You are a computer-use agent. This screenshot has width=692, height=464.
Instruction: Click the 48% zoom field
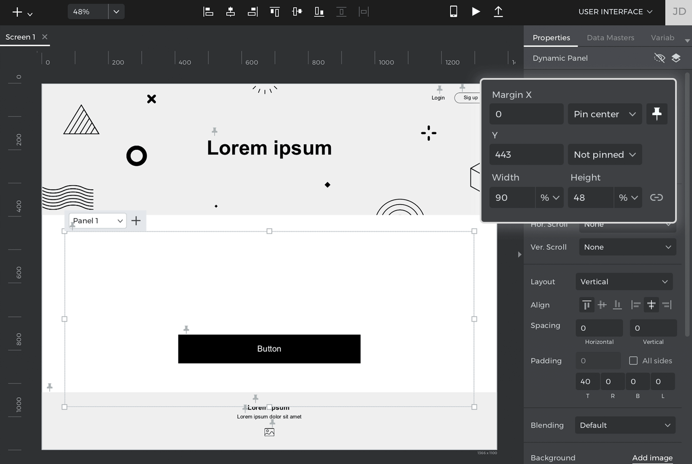(x=88, y=12)
